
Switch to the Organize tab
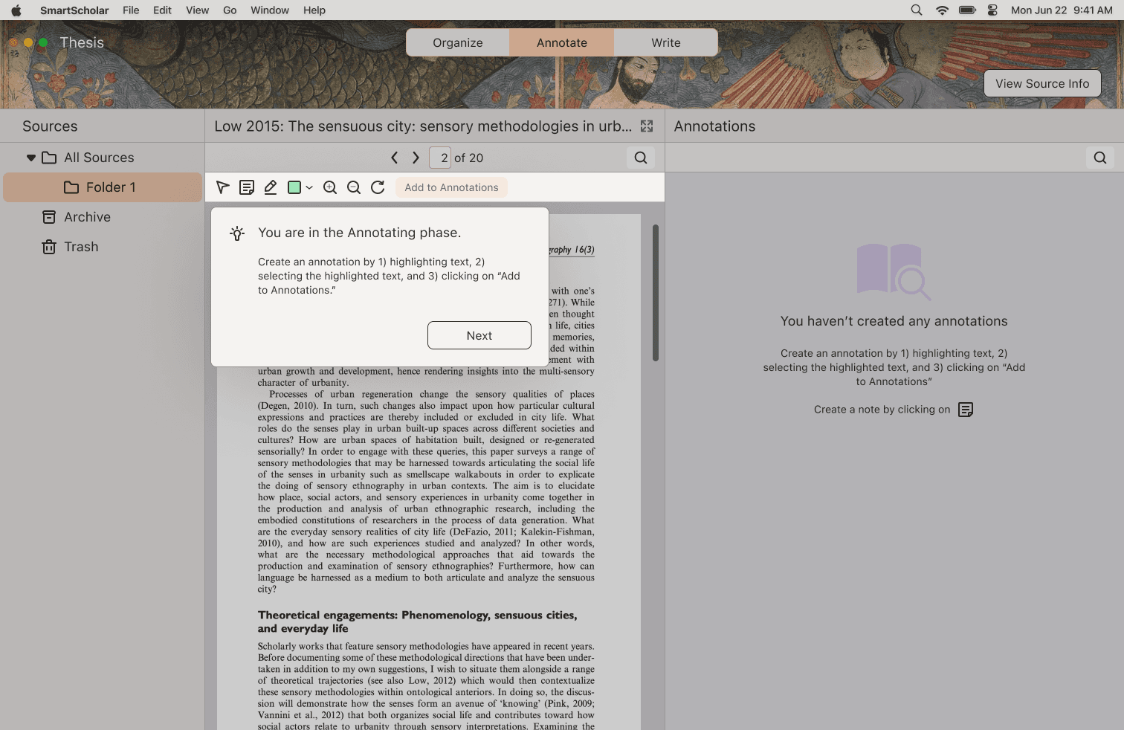tap(458, 42)
